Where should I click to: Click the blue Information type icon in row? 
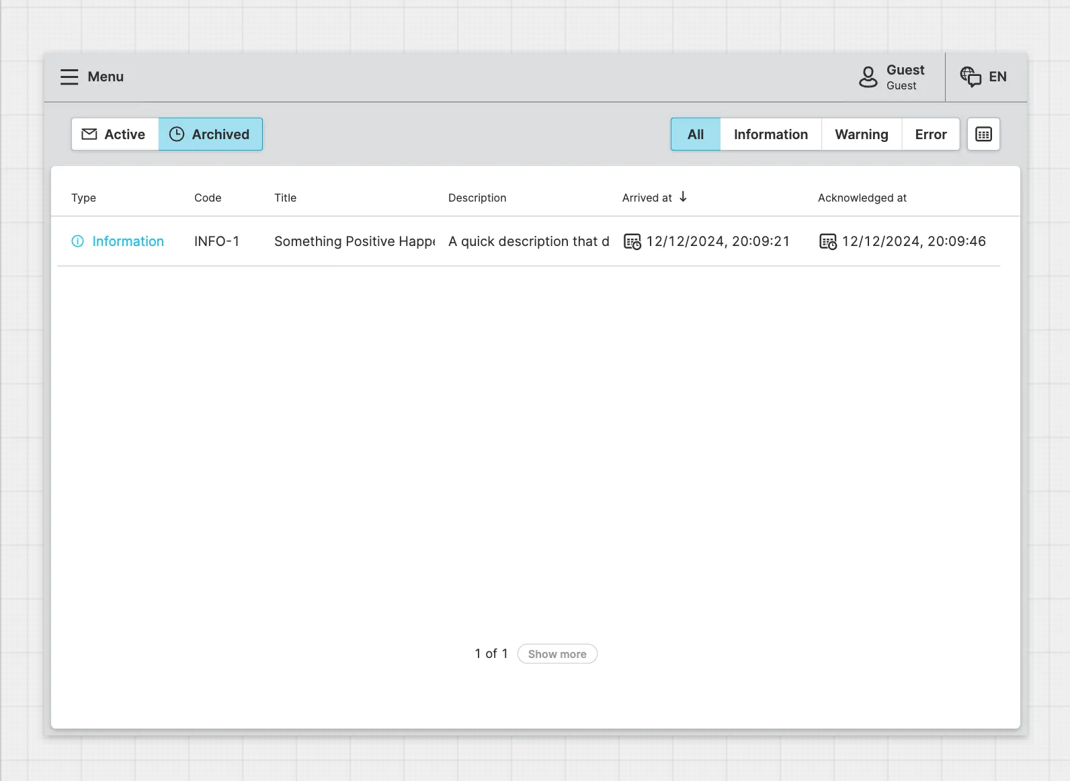coord(78,241)
